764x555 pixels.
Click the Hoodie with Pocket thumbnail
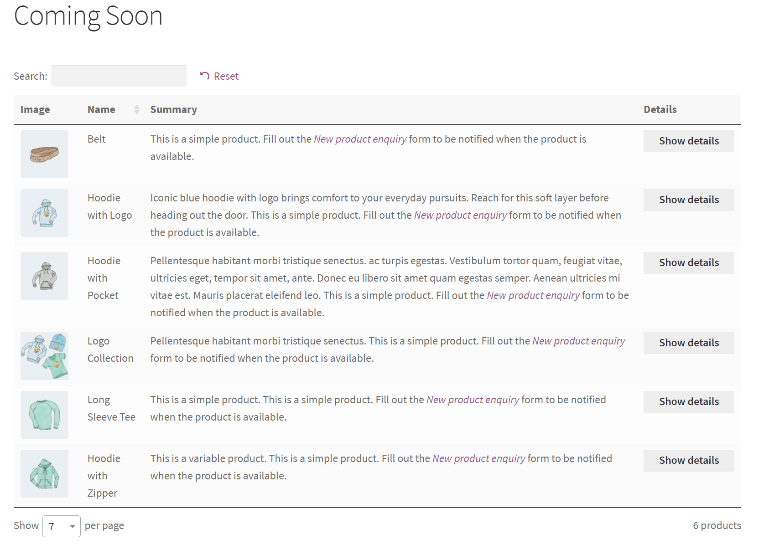(44, 276)
